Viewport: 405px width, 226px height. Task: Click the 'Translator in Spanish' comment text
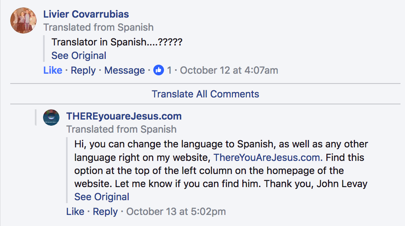pos(117,42)
